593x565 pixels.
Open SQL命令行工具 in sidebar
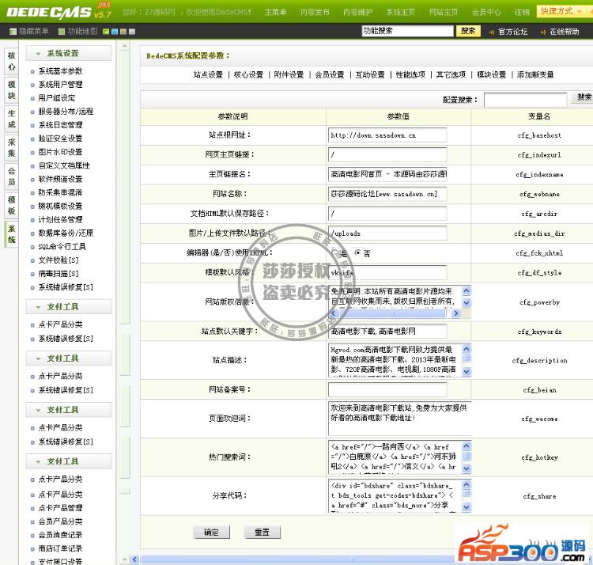pyautogui.click(x=62, y=247)
